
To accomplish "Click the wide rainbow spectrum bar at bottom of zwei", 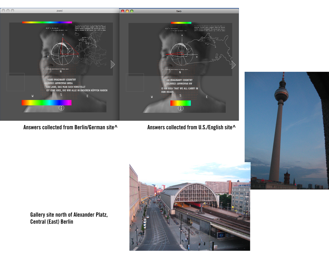I will [46, 102].
